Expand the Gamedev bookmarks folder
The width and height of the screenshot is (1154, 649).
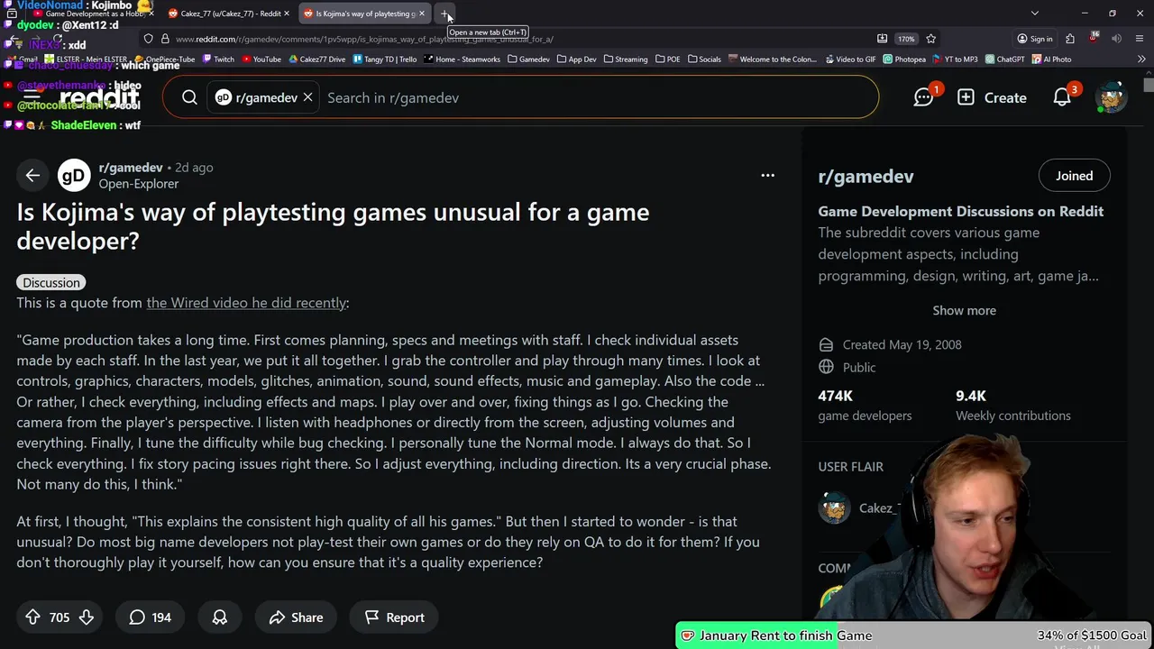528,59
